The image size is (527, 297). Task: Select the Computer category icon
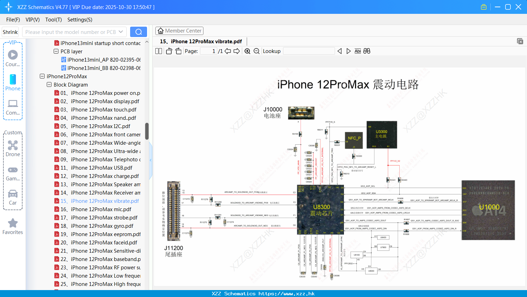click(x=13, y=107)
